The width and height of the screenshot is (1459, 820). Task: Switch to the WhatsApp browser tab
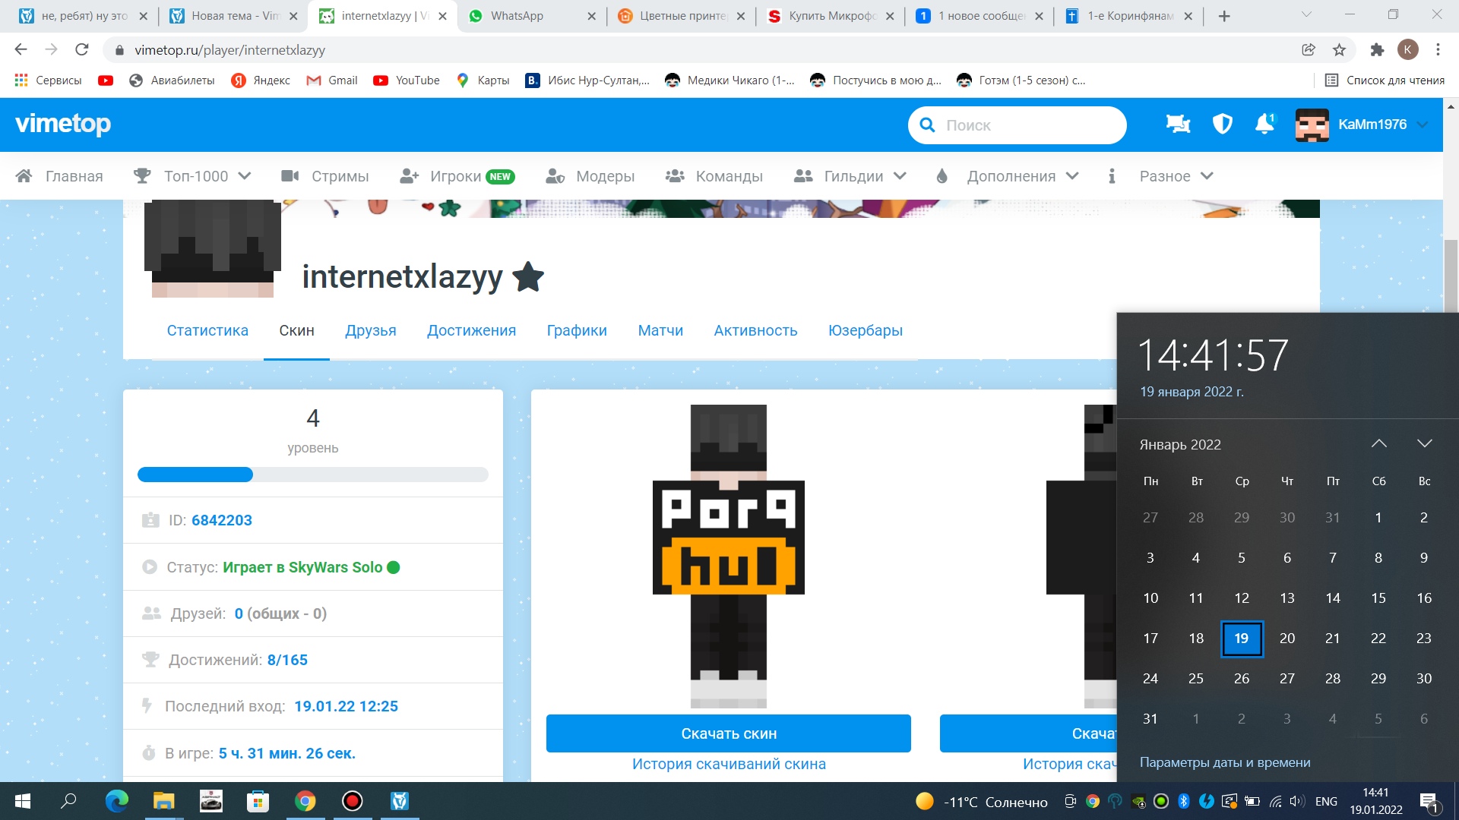(517, 16)
